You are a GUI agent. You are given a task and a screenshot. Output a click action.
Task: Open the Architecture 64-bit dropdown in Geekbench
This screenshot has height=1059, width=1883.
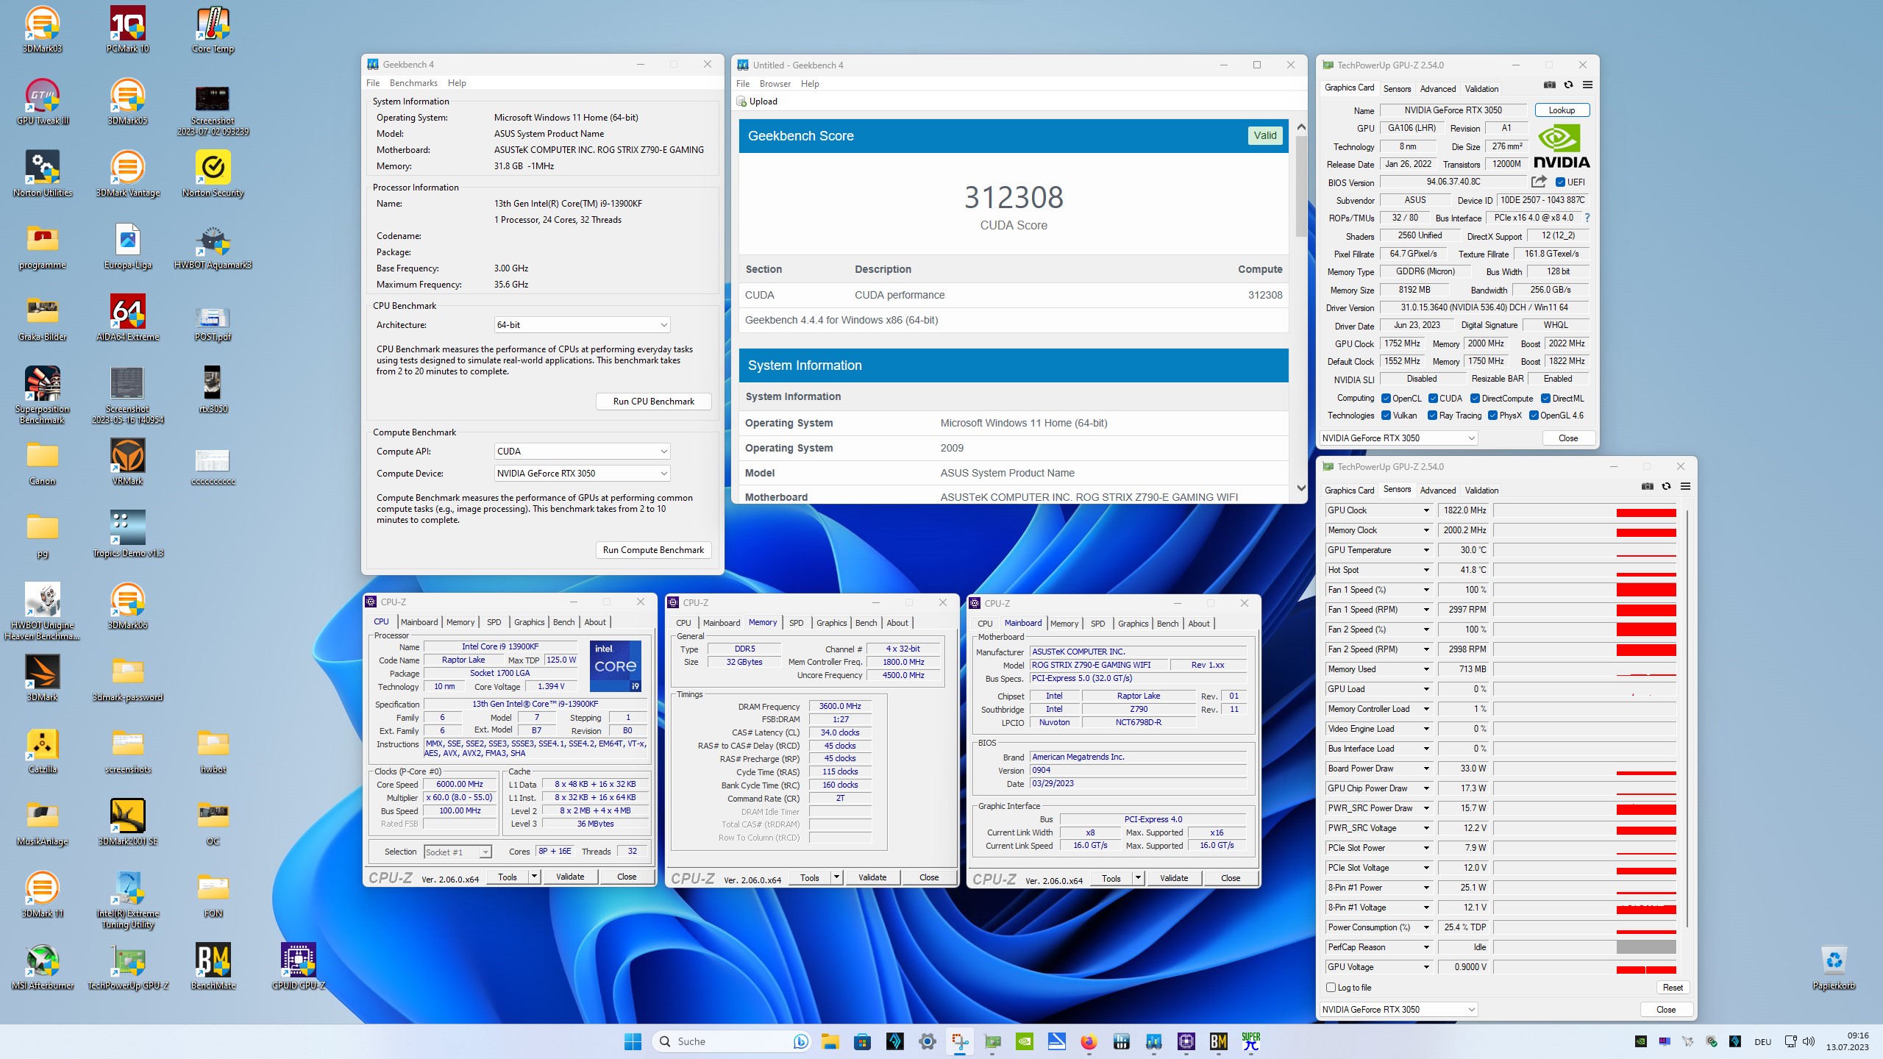[x=582, y=325]
